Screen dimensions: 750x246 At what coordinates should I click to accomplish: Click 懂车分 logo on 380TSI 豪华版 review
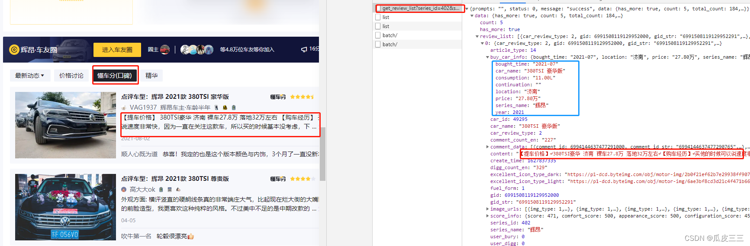(278, 97)
